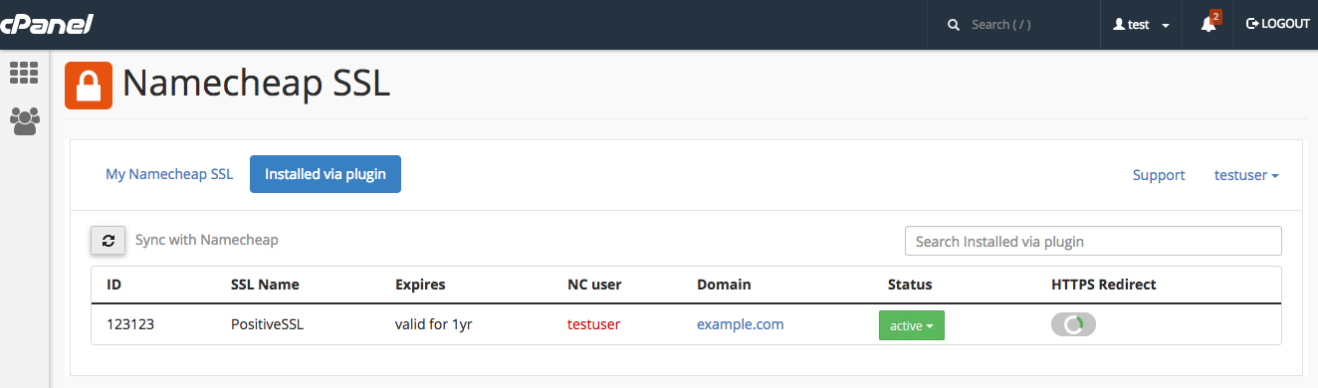Image resolution: width=1318 pixels, height=388 pixels.
Task: Click the testuser NC user link
Action: (593, 324)
